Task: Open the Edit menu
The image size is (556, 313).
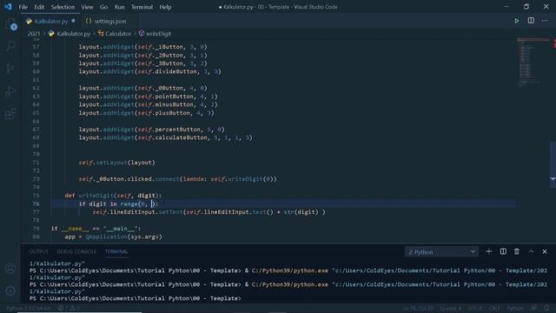Action: pos(39,7)
